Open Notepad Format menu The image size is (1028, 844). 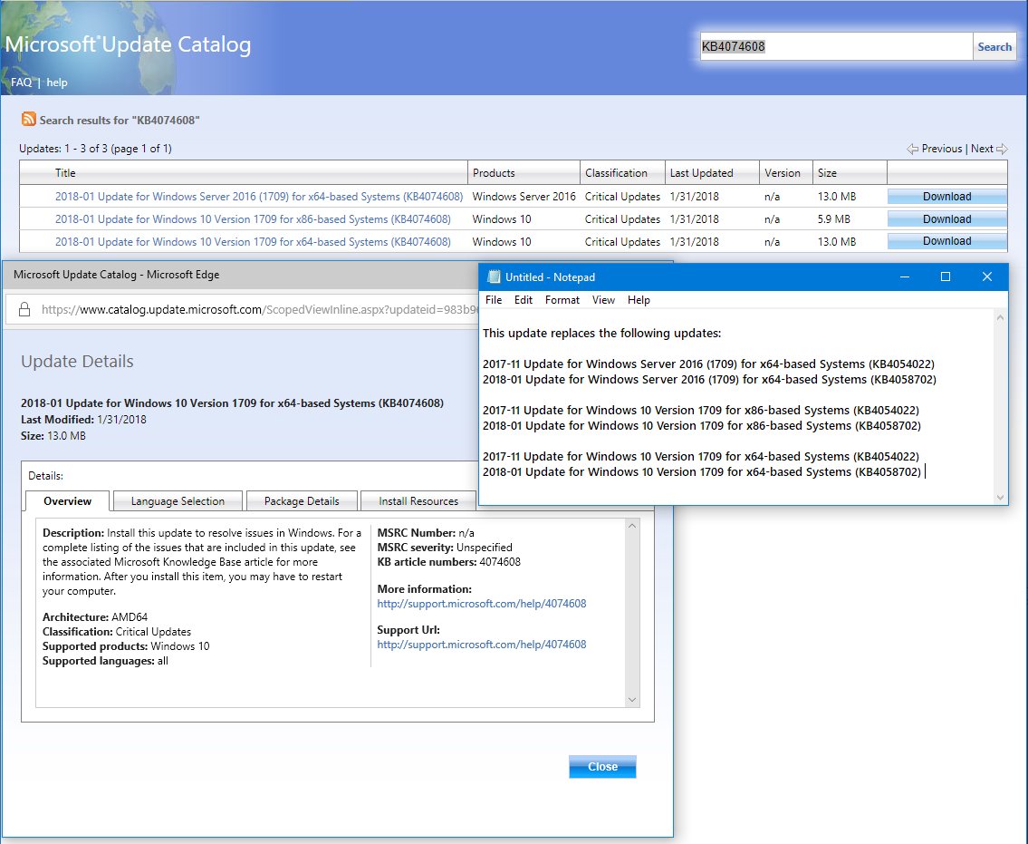[x=562, y=300]
